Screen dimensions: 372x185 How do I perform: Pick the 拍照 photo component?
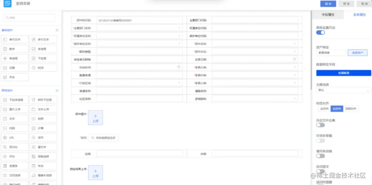pyautogui.click(x=43, y=119)
